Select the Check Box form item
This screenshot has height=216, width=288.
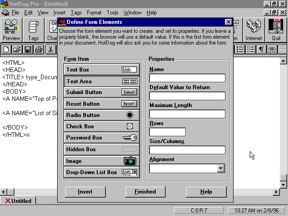coord(101,126)
